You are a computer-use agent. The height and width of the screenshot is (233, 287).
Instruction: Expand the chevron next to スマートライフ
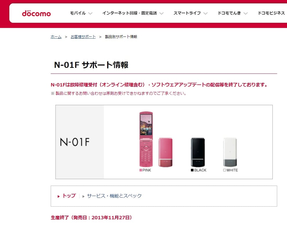206,13
